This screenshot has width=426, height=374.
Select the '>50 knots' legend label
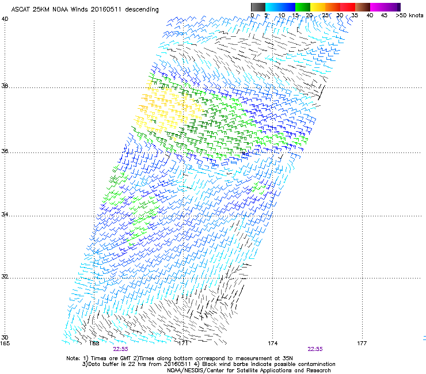point(409,16)
